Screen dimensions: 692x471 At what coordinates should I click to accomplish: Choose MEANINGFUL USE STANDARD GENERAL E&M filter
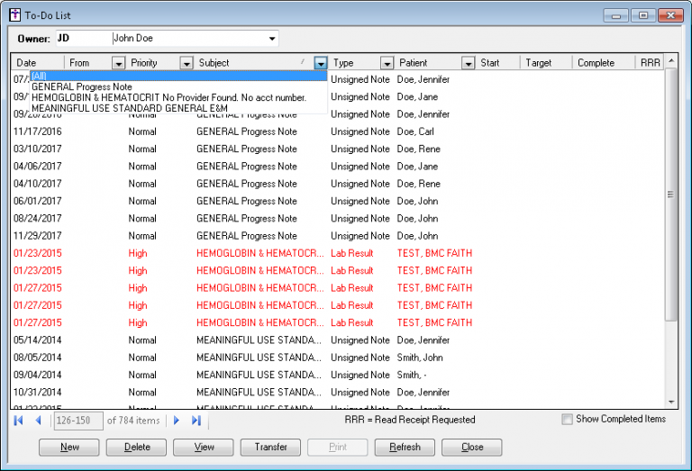coord(130,108)
